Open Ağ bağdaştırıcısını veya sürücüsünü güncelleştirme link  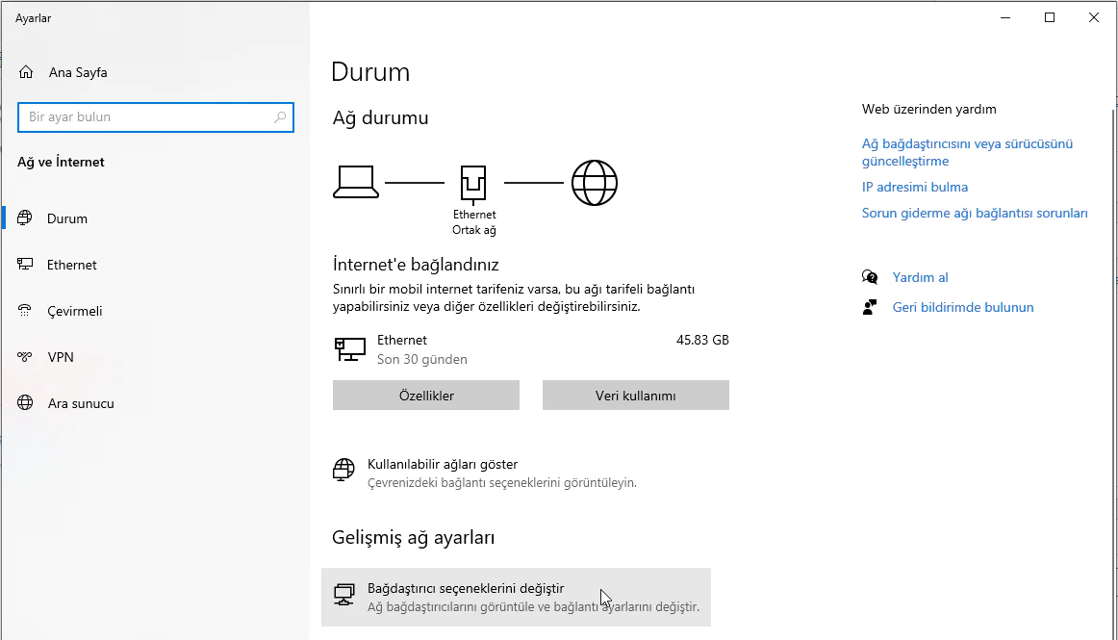967,152
